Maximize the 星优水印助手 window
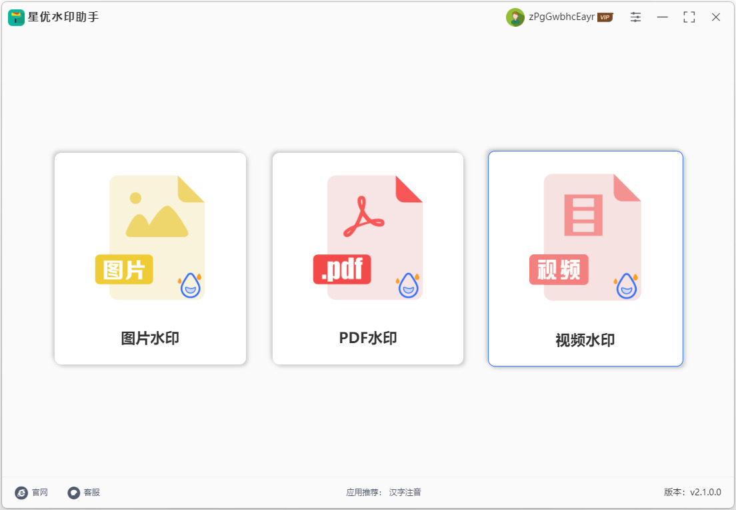Screen dimensions: 736x510 pos(689,17)
